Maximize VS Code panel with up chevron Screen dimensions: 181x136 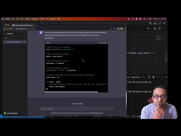click(x=162, y=77)
